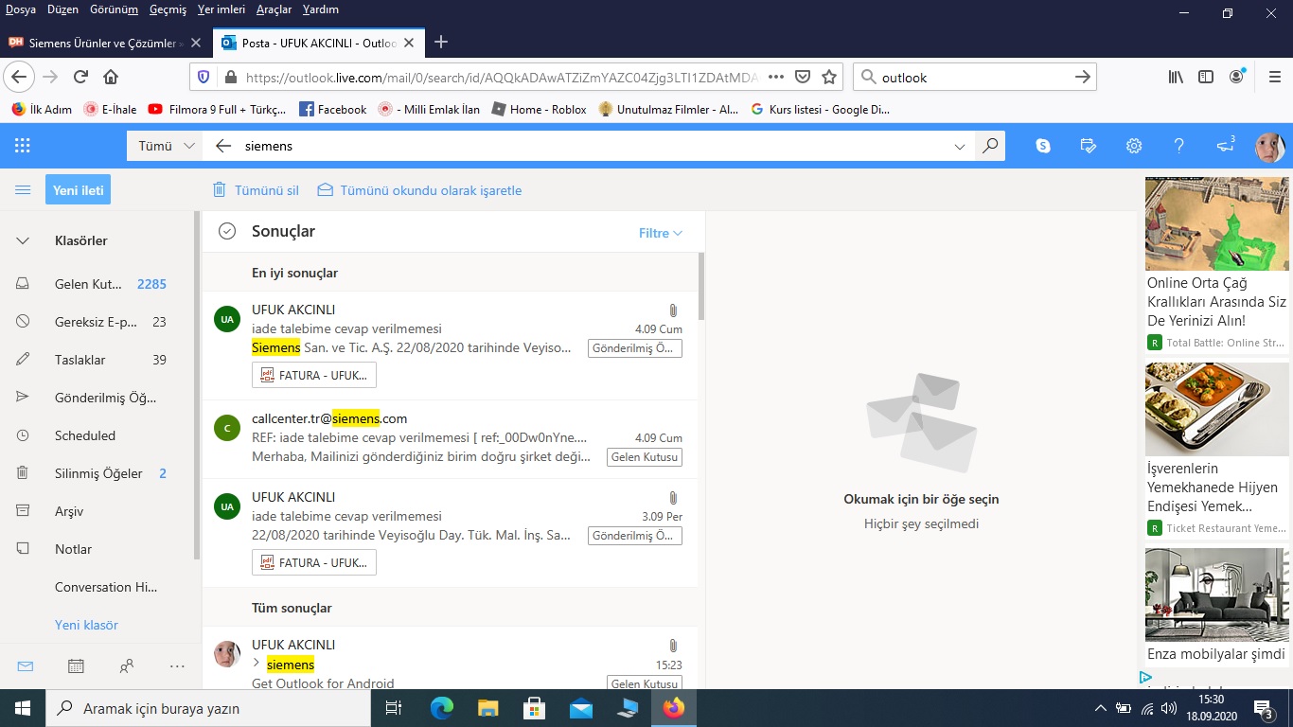
Task: Reload the page in Firefox
Action: click(x=81, y=77)
